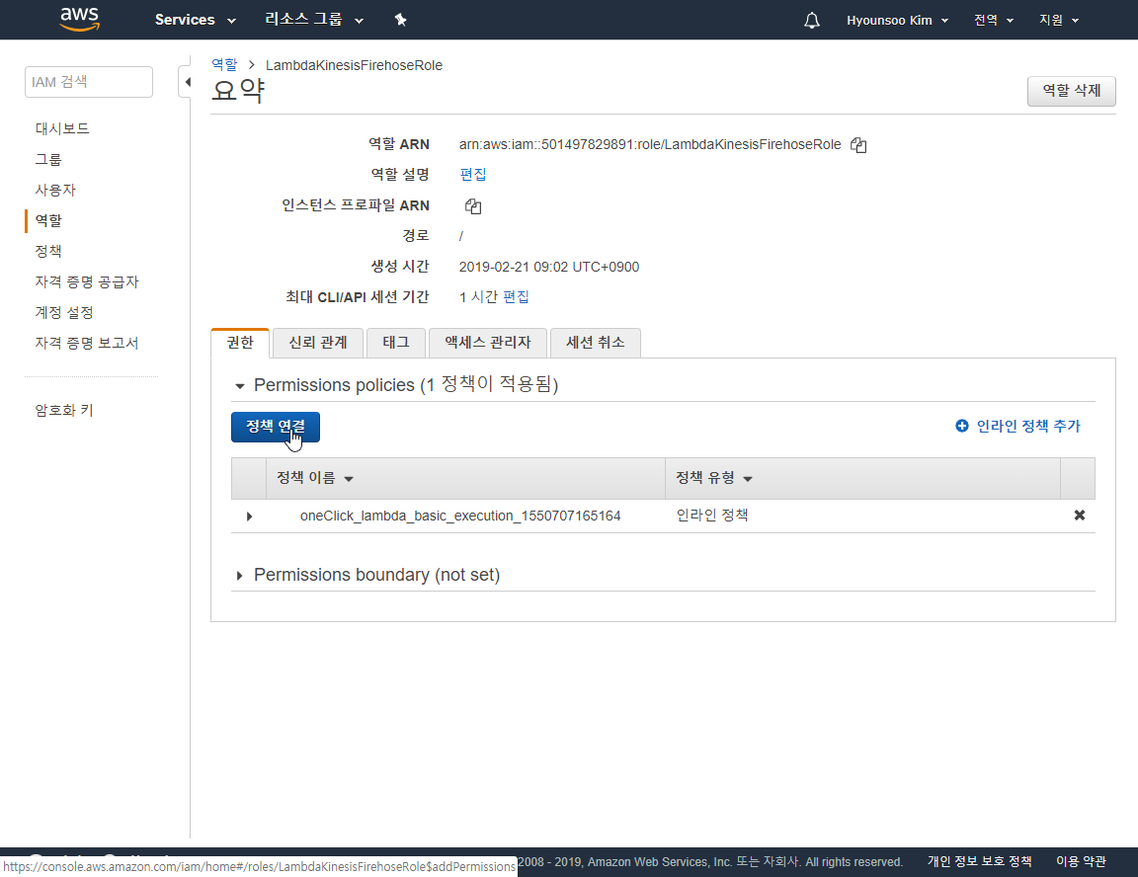
Task: Sort by 정책 유형 column
Action: coord(714,478)
